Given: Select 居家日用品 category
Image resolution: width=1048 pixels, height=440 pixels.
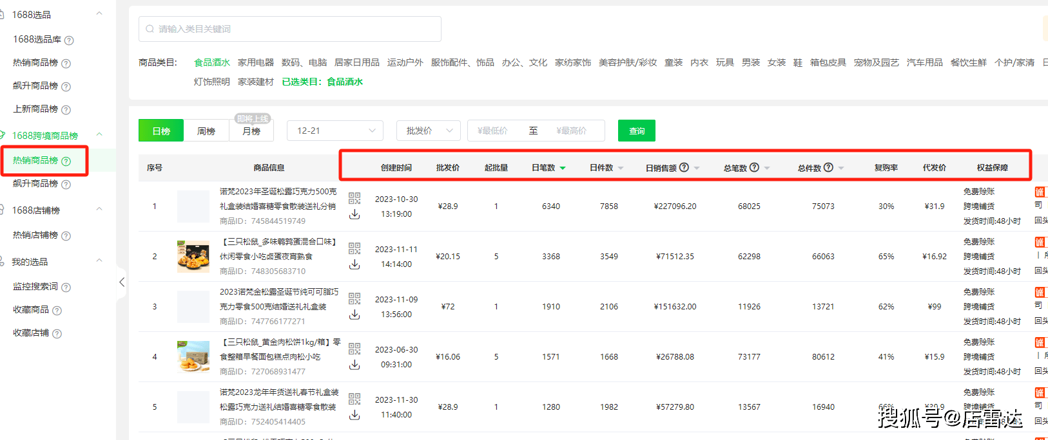Looking at the screenshot, I should 357,62.
